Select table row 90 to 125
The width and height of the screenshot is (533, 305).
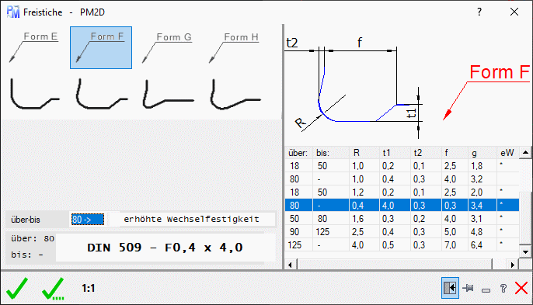pos(402,231)
